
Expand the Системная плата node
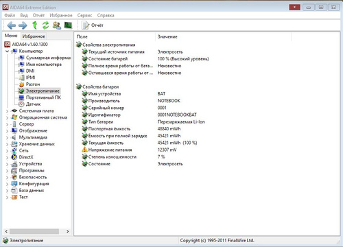[7, 111]
